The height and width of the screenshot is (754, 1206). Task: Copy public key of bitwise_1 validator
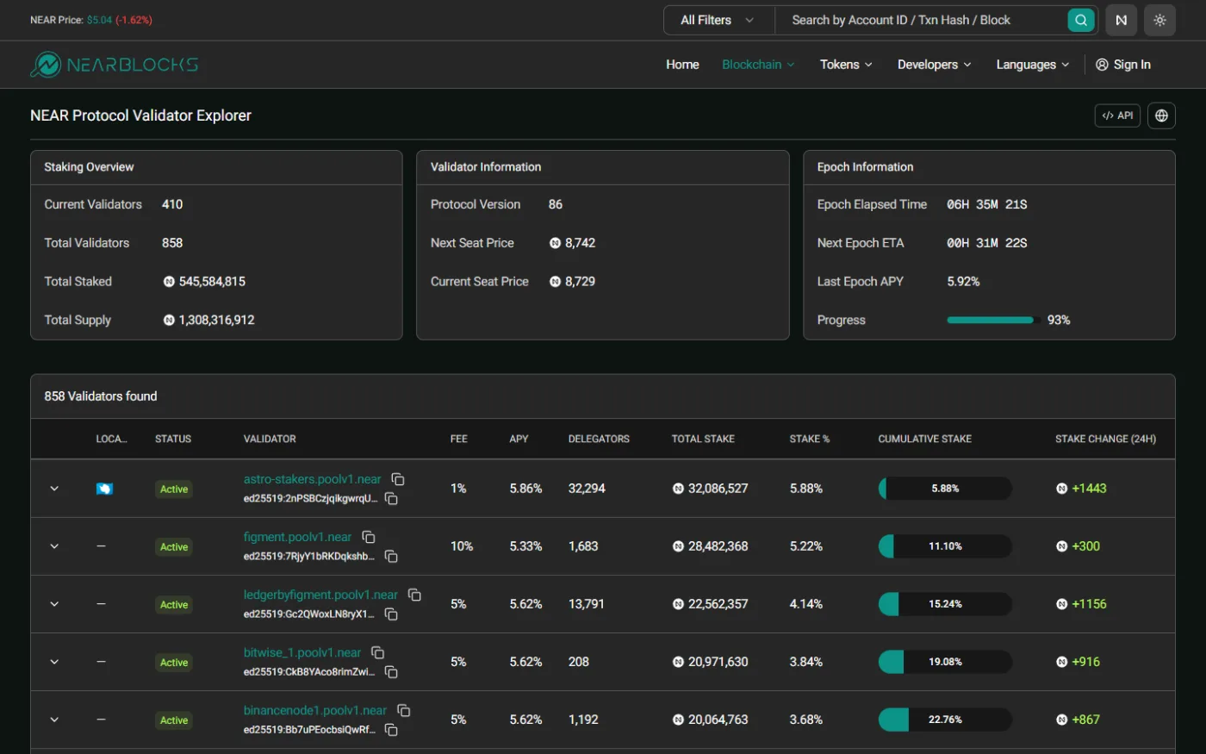[391, 672]
